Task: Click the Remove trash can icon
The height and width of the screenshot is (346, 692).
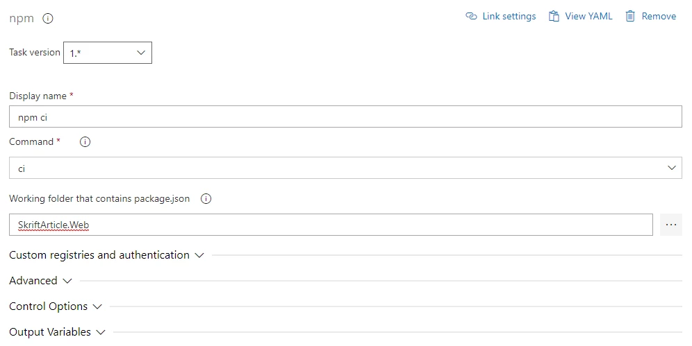Action: 630,16
